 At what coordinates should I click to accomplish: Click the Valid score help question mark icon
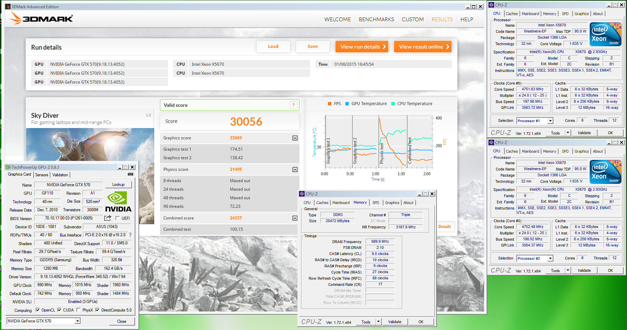tap(294, 105)
